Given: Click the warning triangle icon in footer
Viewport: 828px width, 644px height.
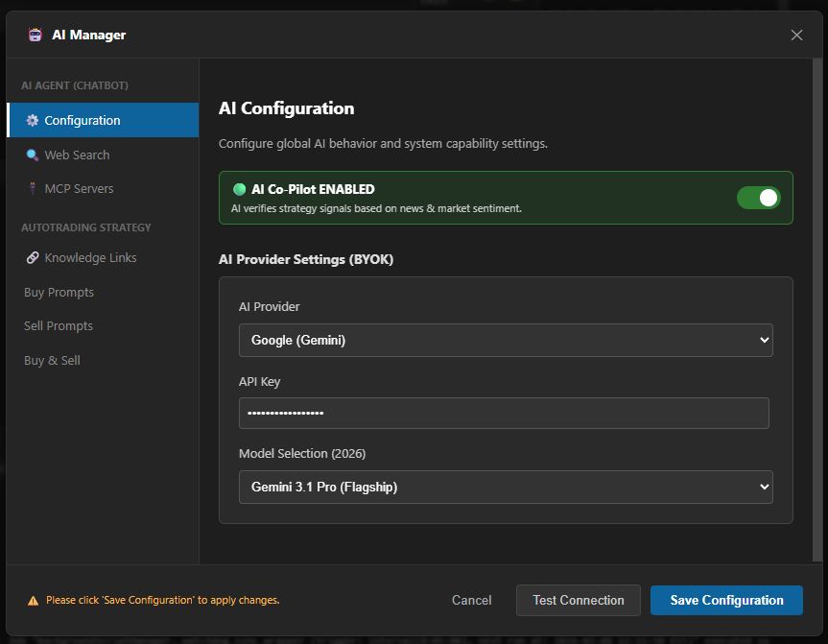Looking at the screenshot, I should 34,601.
